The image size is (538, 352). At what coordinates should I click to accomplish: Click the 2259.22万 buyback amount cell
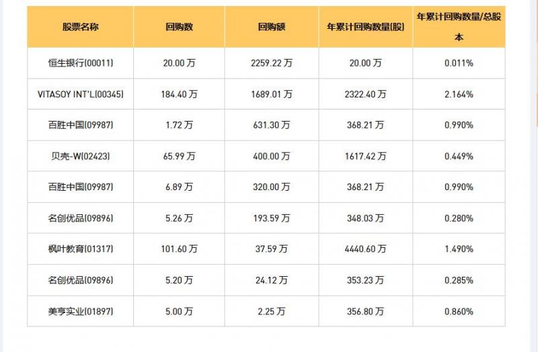tap(271, 63)
